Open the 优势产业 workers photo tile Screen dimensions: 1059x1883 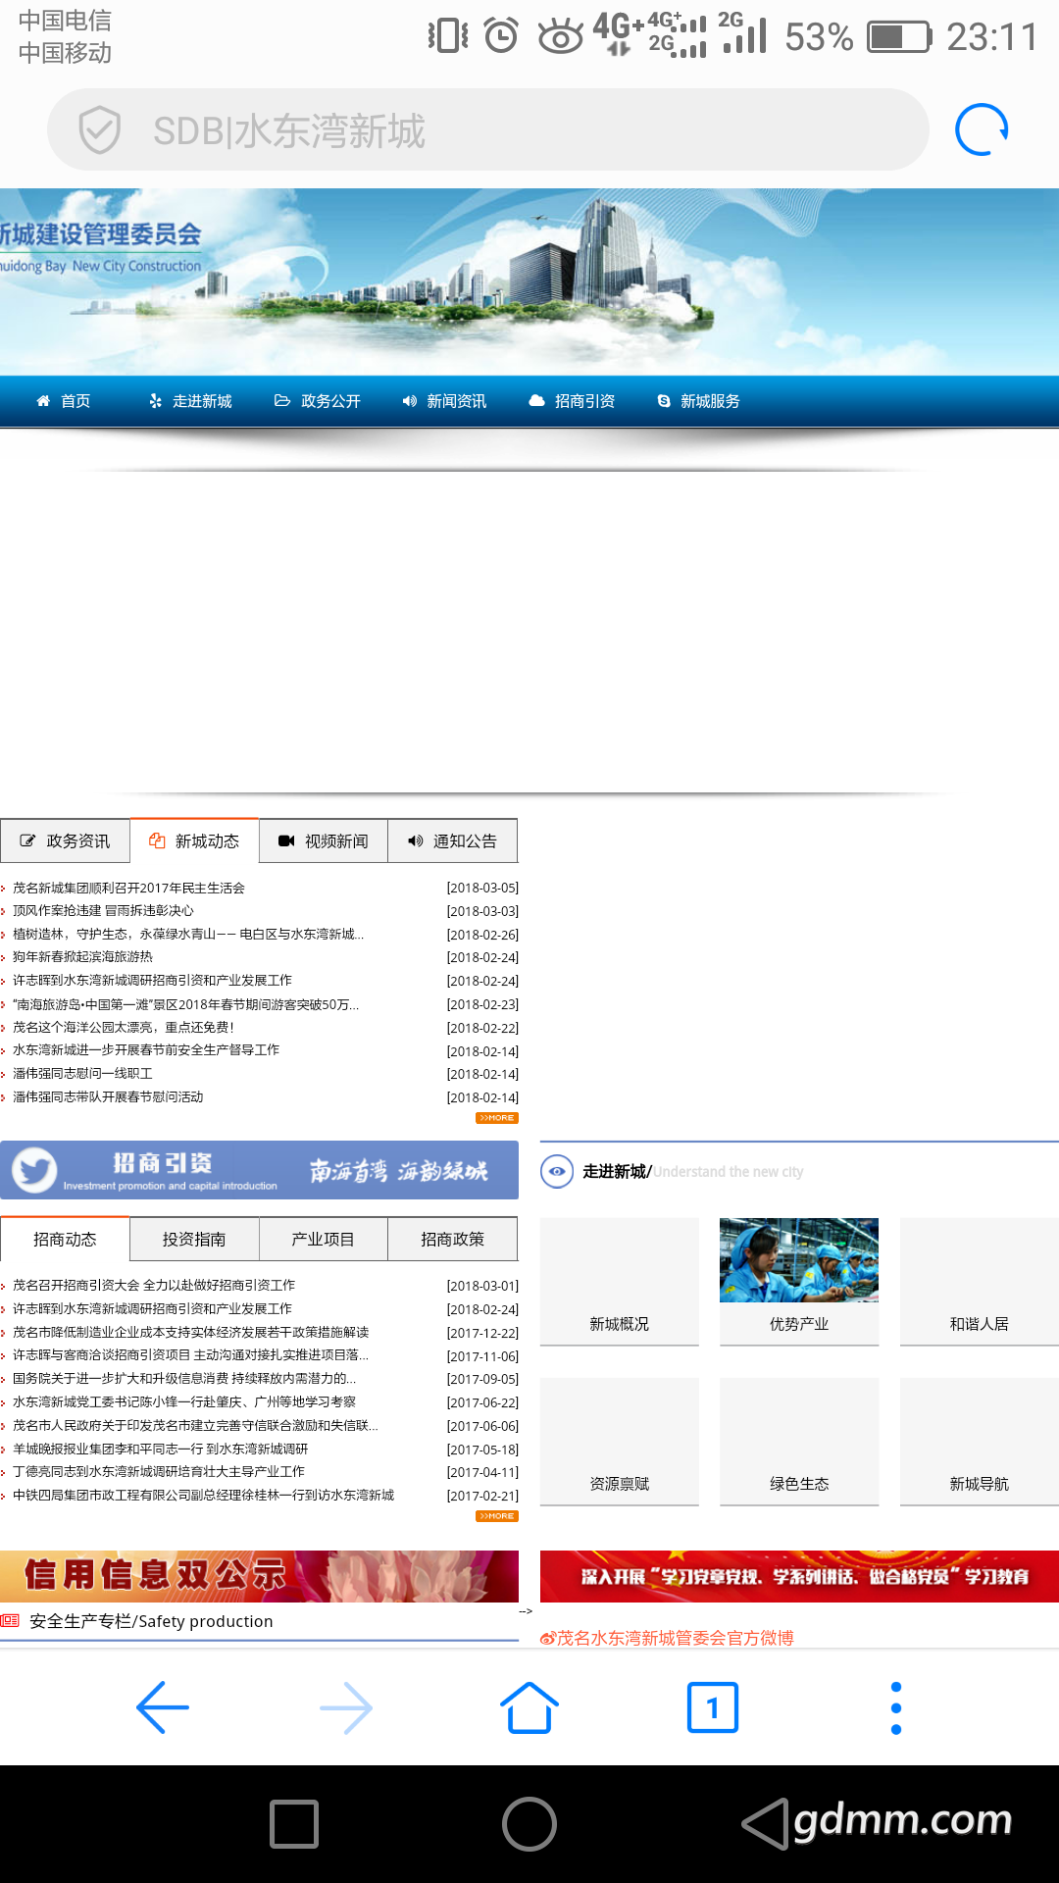tap(799, 1282)
